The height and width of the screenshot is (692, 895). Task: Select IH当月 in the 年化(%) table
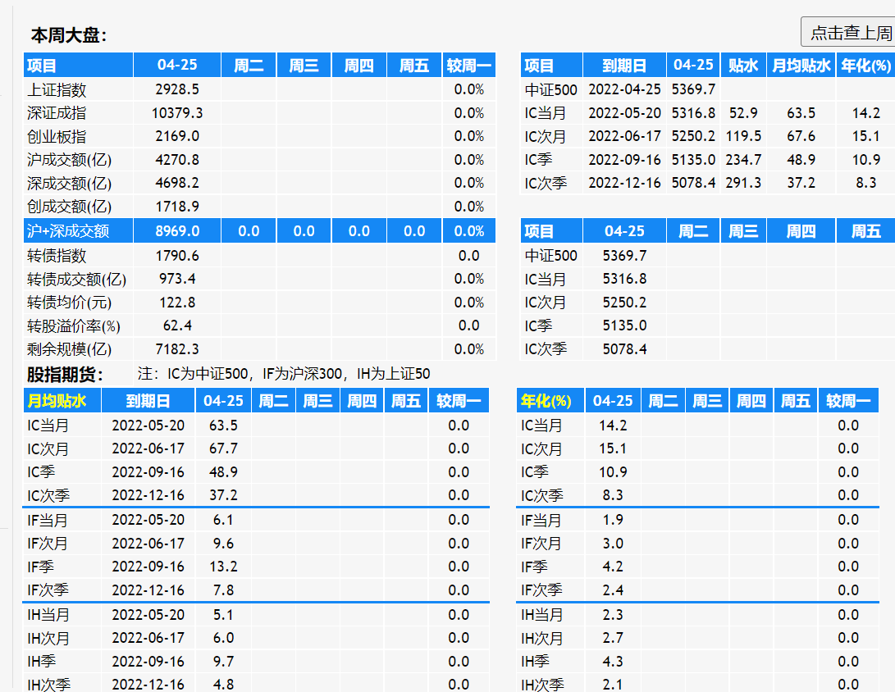click(542, 614)
